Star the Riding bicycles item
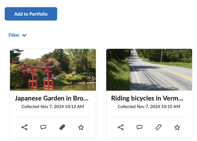Screen dimensions: 197x141 [x=177, y=127]
